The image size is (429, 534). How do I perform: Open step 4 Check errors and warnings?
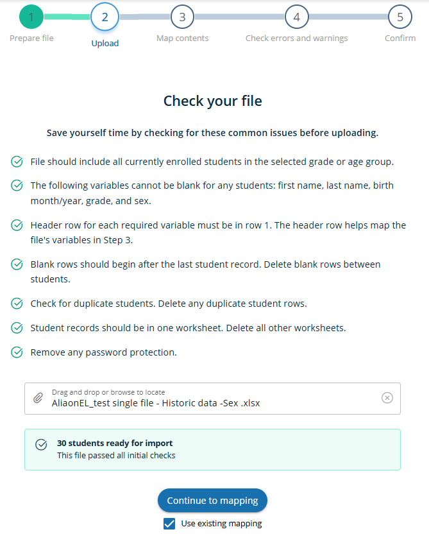click(296, 17)
